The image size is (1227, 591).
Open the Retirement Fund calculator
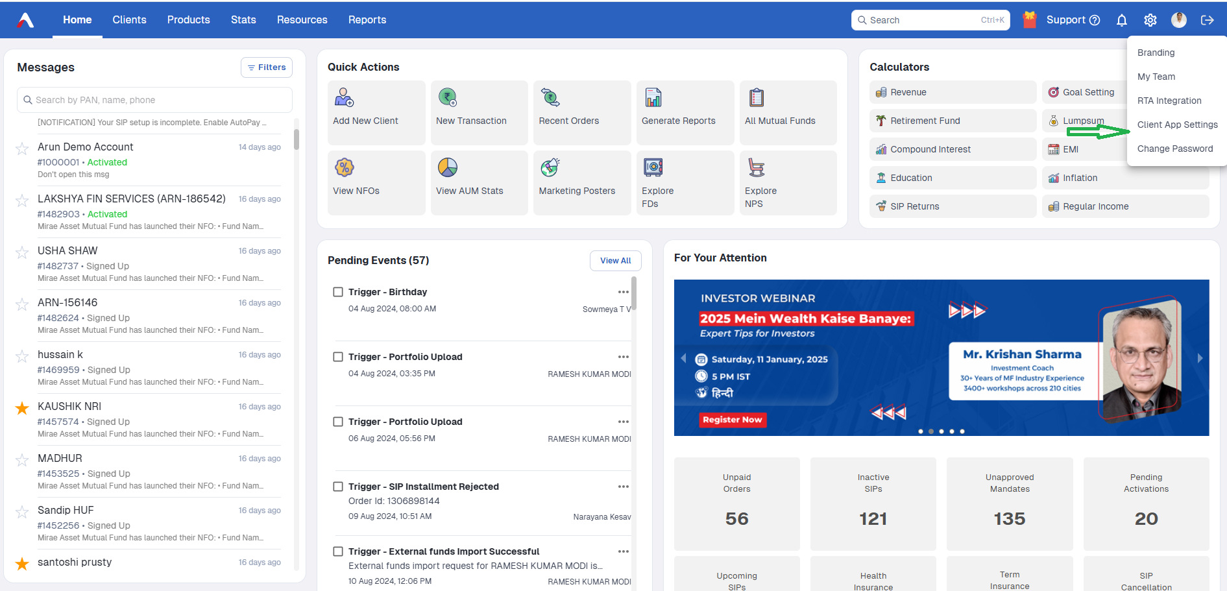(x=953, y=121)
